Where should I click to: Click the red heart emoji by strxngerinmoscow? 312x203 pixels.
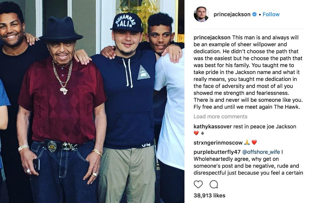tap(254, 142)
